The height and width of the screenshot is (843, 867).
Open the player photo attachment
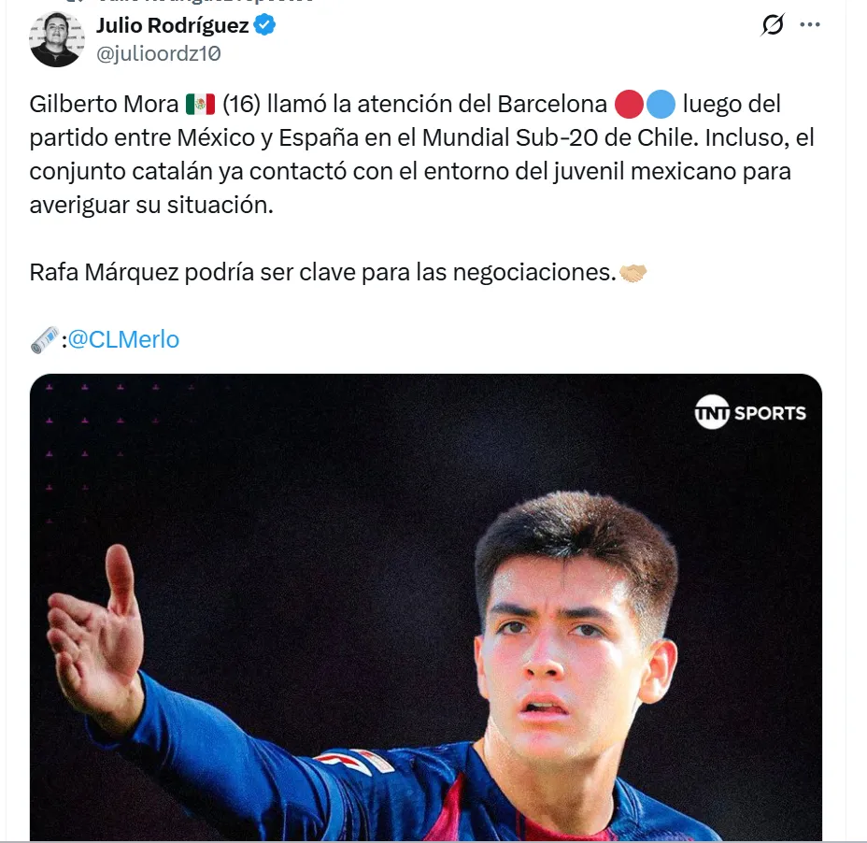(426, 607)
